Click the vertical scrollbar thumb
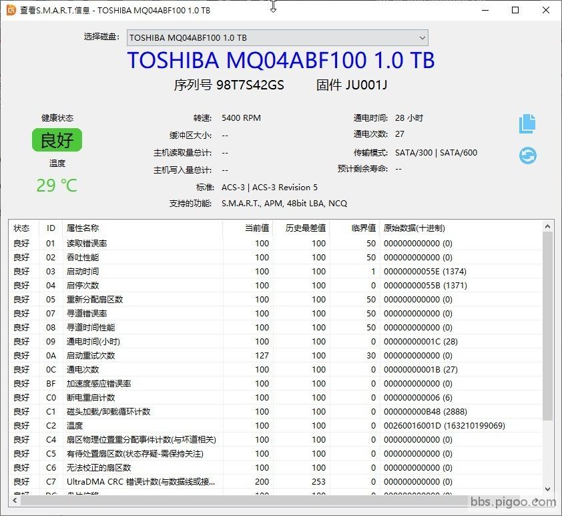Screen dimensions: 562x516 coord(547,326)
